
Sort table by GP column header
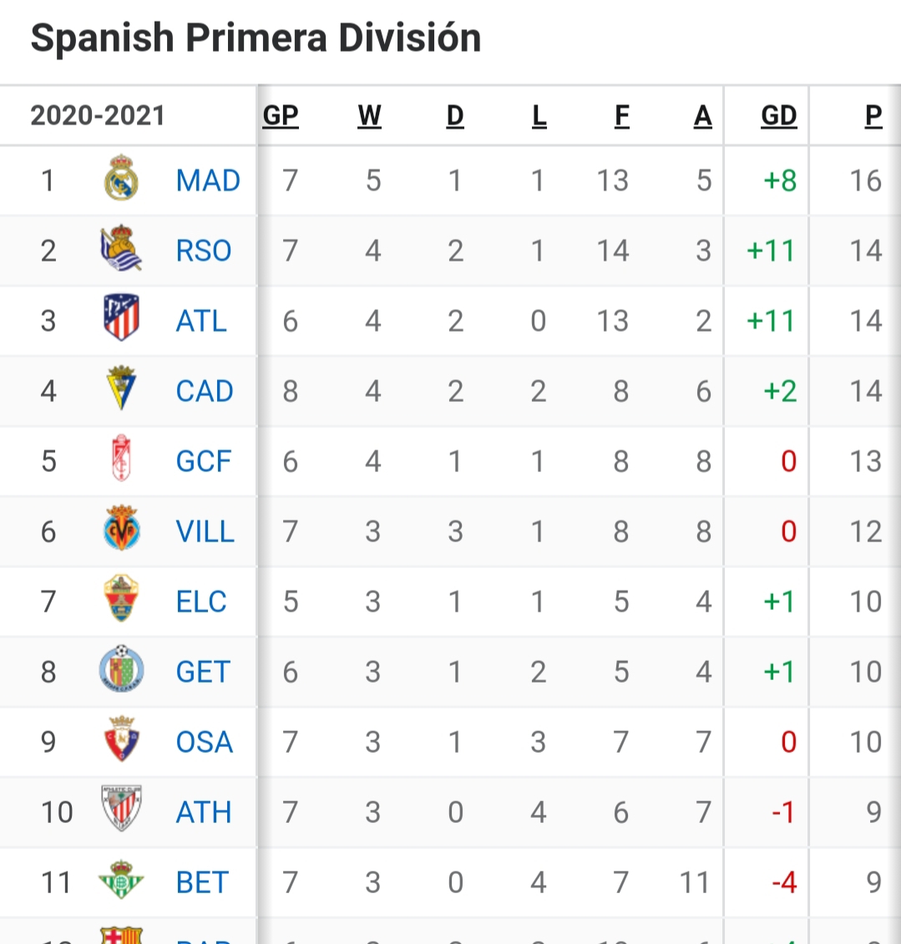point(281,116)
